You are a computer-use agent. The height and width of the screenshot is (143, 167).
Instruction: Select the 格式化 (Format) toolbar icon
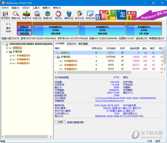pos(58,14)
